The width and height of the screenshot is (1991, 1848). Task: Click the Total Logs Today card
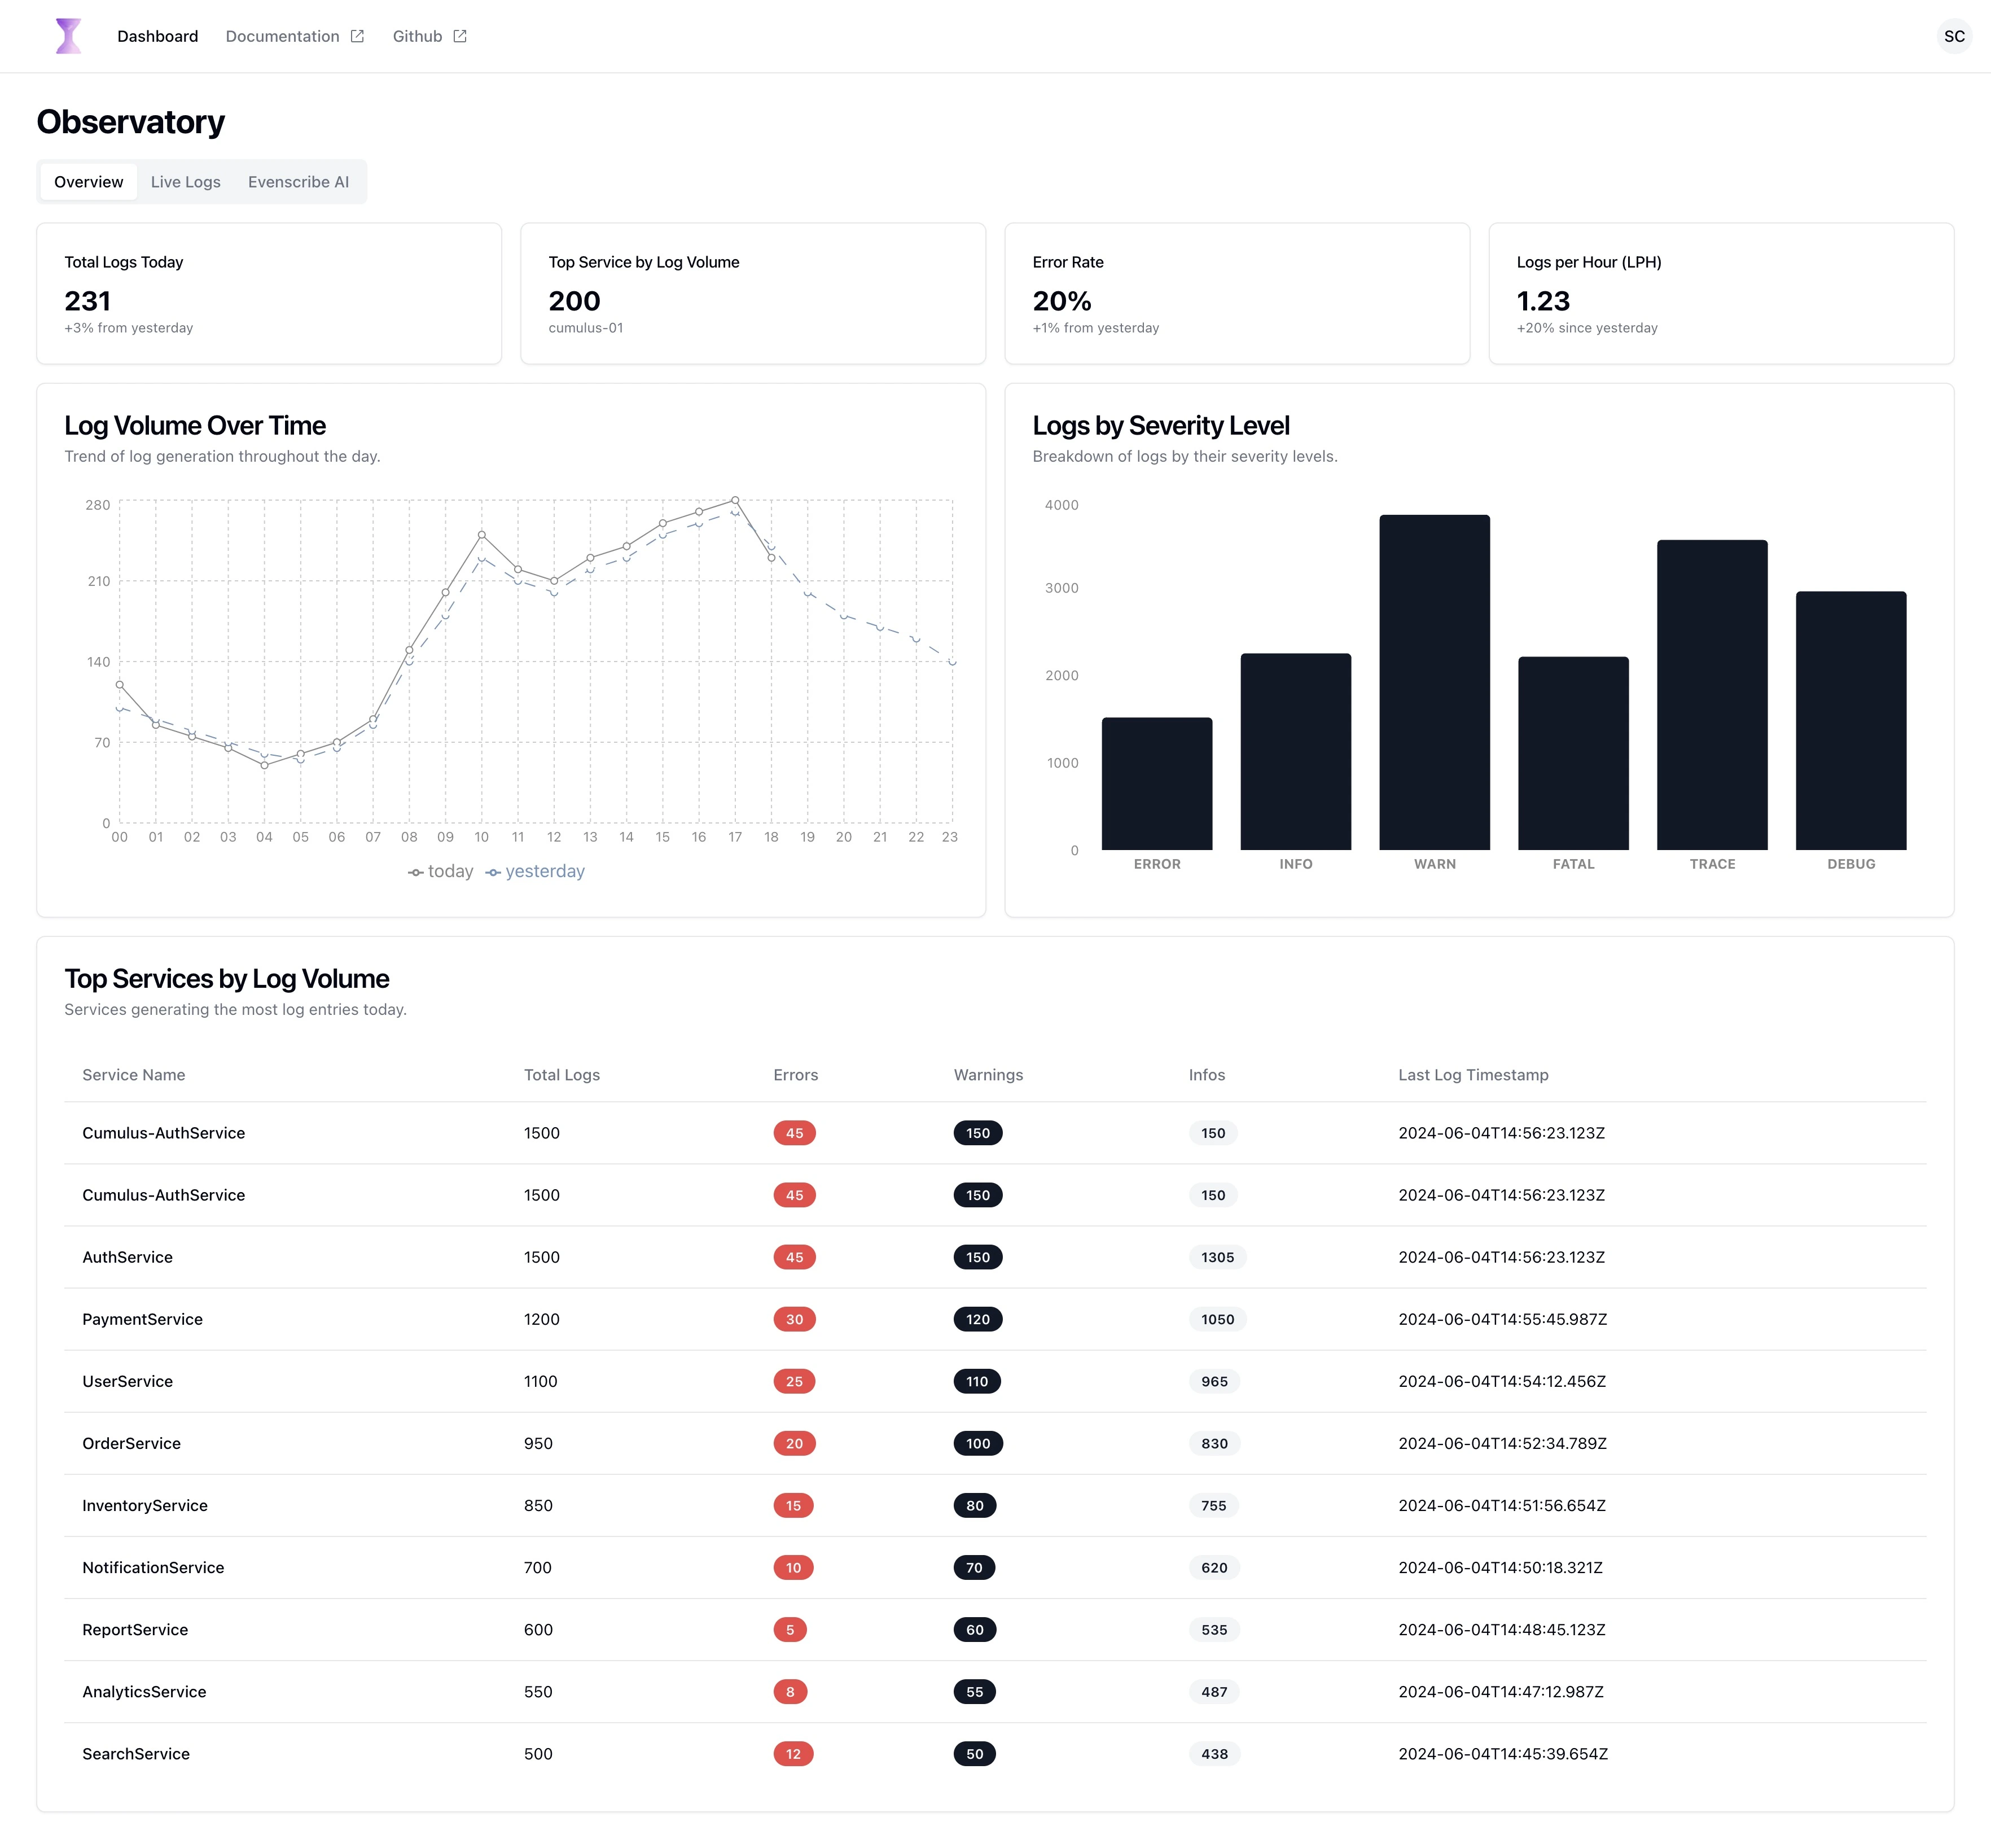click(269, 293)
